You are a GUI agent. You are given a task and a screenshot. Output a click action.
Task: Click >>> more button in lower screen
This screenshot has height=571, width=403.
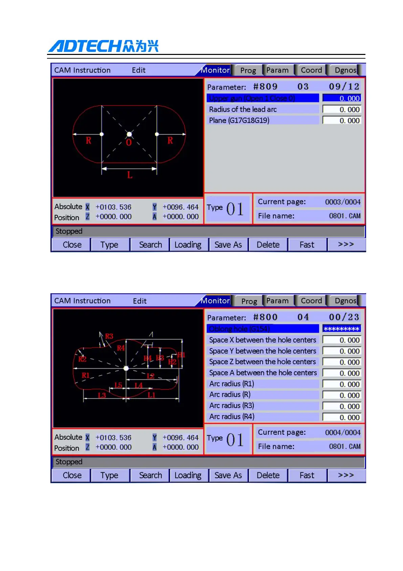tap(346, 475)
